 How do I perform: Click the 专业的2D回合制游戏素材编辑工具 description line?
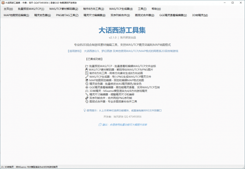point(122,45)
